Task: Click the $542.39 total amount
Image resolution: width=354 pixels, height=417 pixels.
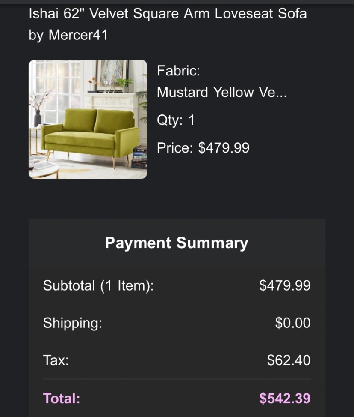Action: (285, 399)
